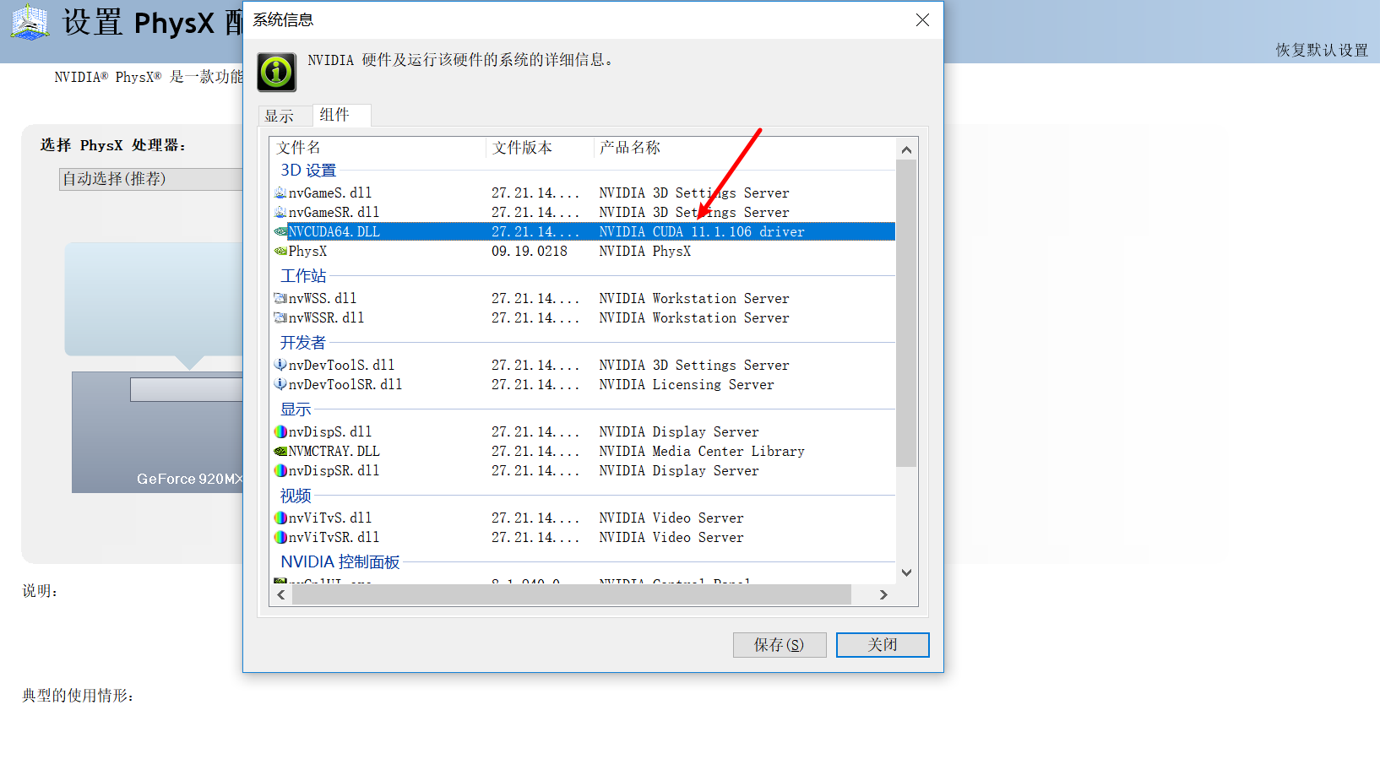1380x770 pixels.
Task: Click the horizontal scrollbar right arrow
Action: (x=883, y=594)
